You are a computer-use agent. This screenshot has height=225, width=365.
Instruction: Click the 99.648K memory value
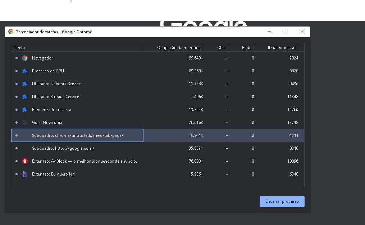196,58
